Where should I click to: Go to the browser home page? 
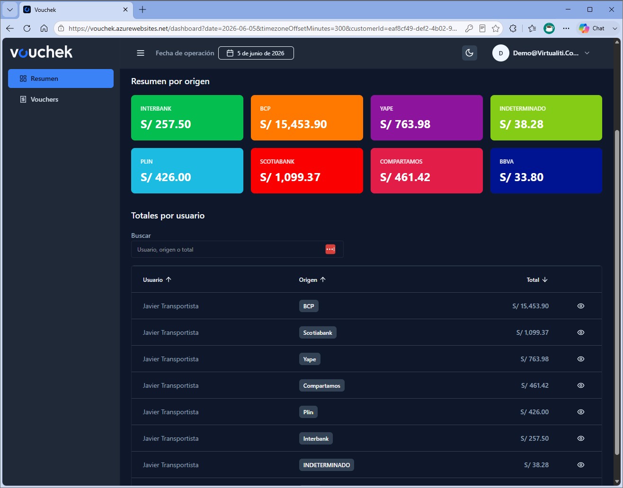(44, 28)
